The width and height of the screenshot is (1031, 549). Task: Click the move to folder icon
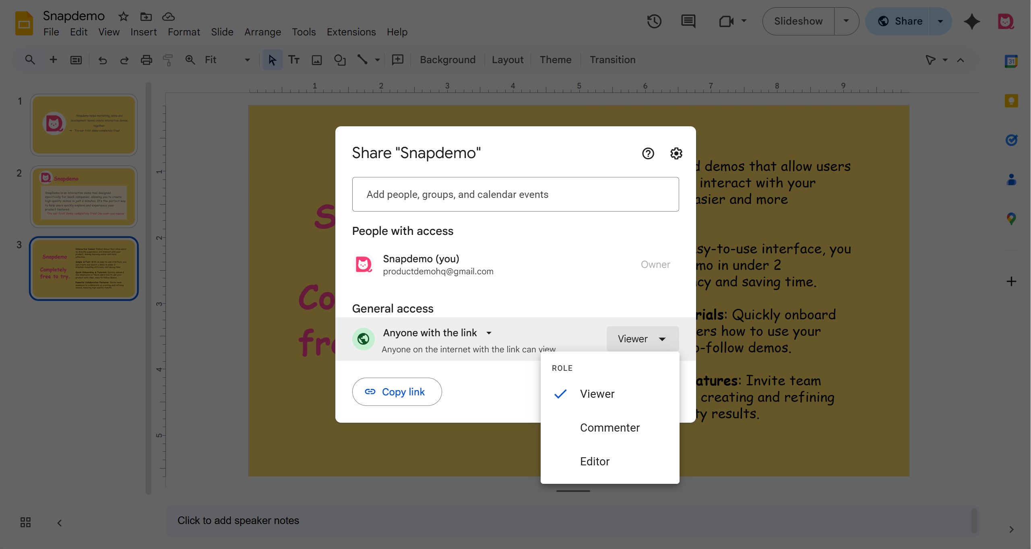point(146,16)
